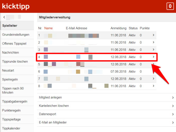The width and height of the screenshot is (176, 132).
Task: Open member row 2 chevron
Action: [153, 42]
